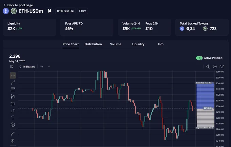The width and height of the screenshot is (231, 147).
Task: Click the Liquidity $2K value
Action: click(x=11, y=29)
